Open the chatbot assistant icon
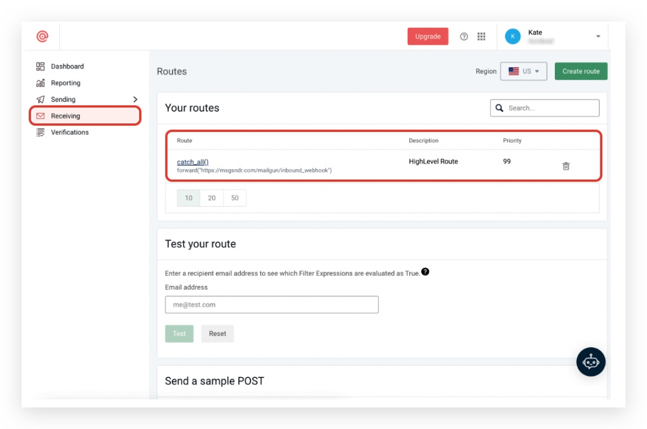The width and height of the screenshot is (647, 429). click(x=591, y=362)
